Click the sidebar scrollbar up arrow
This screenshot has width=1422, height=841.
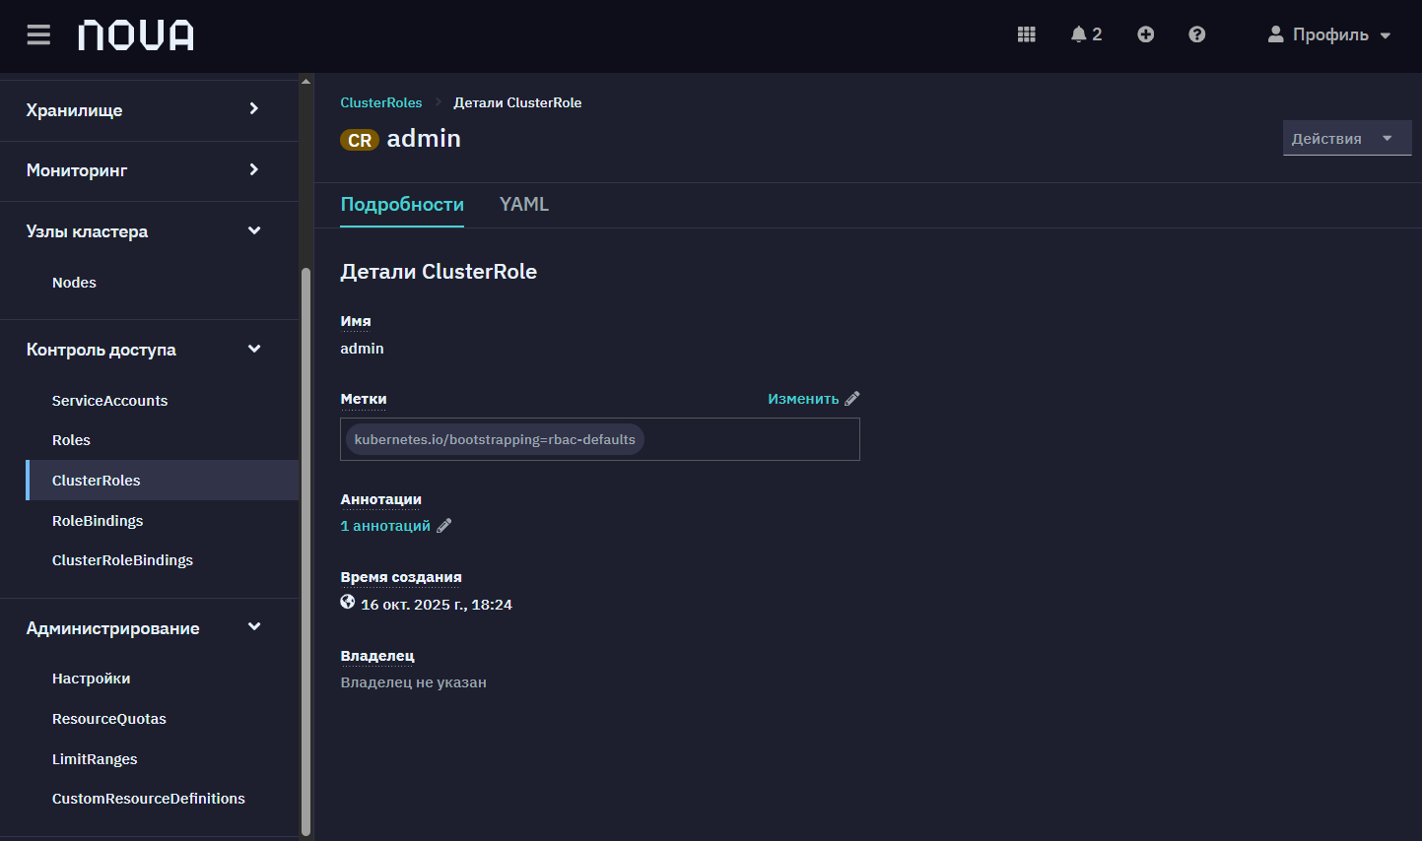305,82
